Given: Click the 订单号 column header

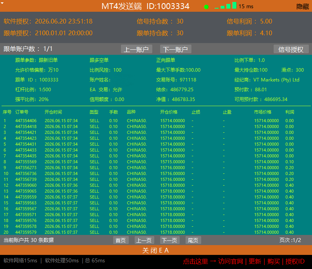Looking at the screenshot, I should coord(22,112).
